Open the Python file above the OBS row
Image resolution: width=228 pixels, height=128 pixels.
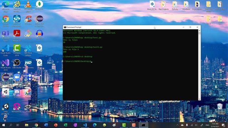(39, 49)
